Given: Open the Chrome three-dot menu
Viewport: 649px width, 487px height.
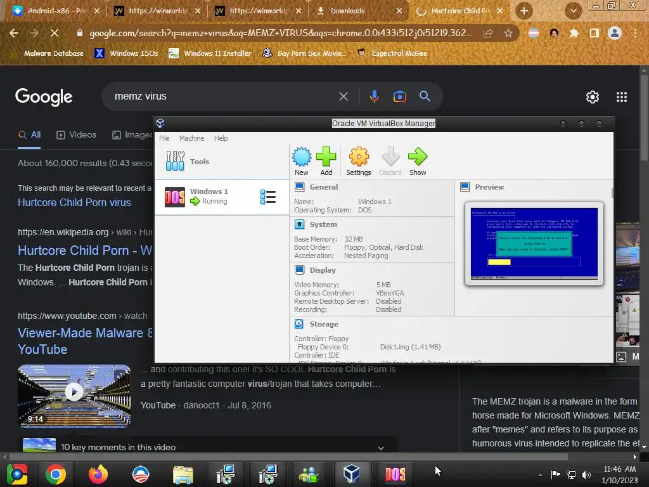Looking at the screenshot, I should (635, 33).
